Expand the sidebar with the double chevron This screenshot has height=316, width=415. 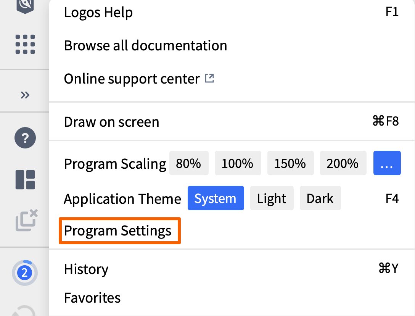click(24, 95)
